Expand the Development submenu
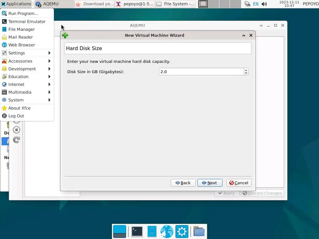 click(x=27, y=69)
